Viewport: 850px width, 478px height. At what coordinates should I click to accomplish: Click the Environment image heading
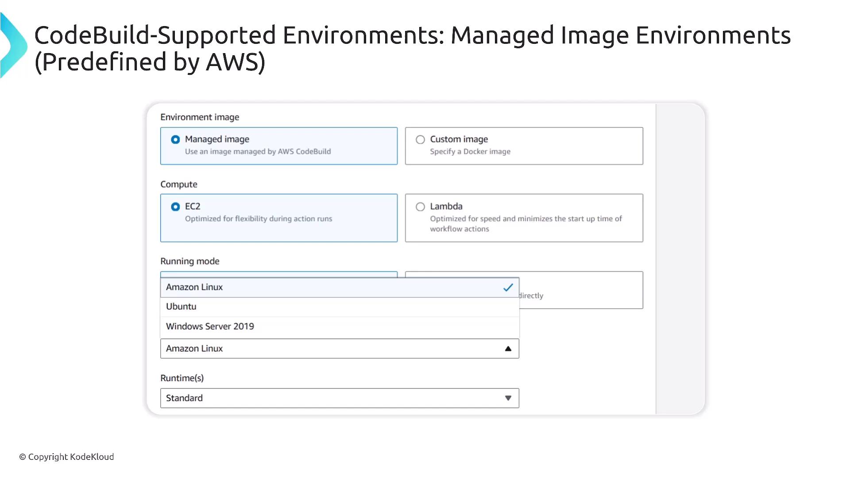[x=200, y=117]
